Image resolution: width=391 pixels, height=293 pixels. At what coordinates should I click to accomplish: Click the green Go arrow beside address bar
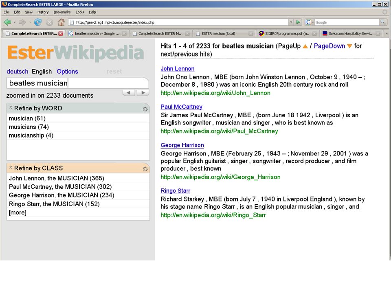[298, 22]
